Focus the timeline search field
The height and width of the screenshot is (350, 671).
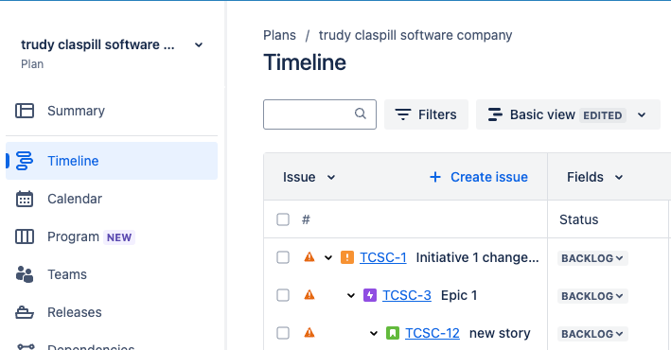[x=320, y=114]
